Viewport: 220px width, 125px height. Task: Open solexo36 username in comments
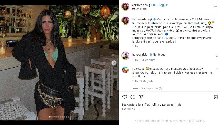138,69
